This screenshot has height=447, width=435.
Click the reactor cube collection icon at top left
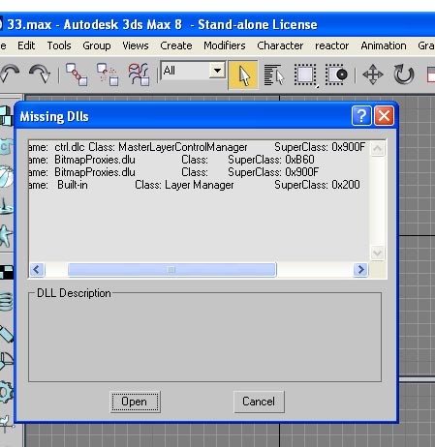click(x=6, y=116)
